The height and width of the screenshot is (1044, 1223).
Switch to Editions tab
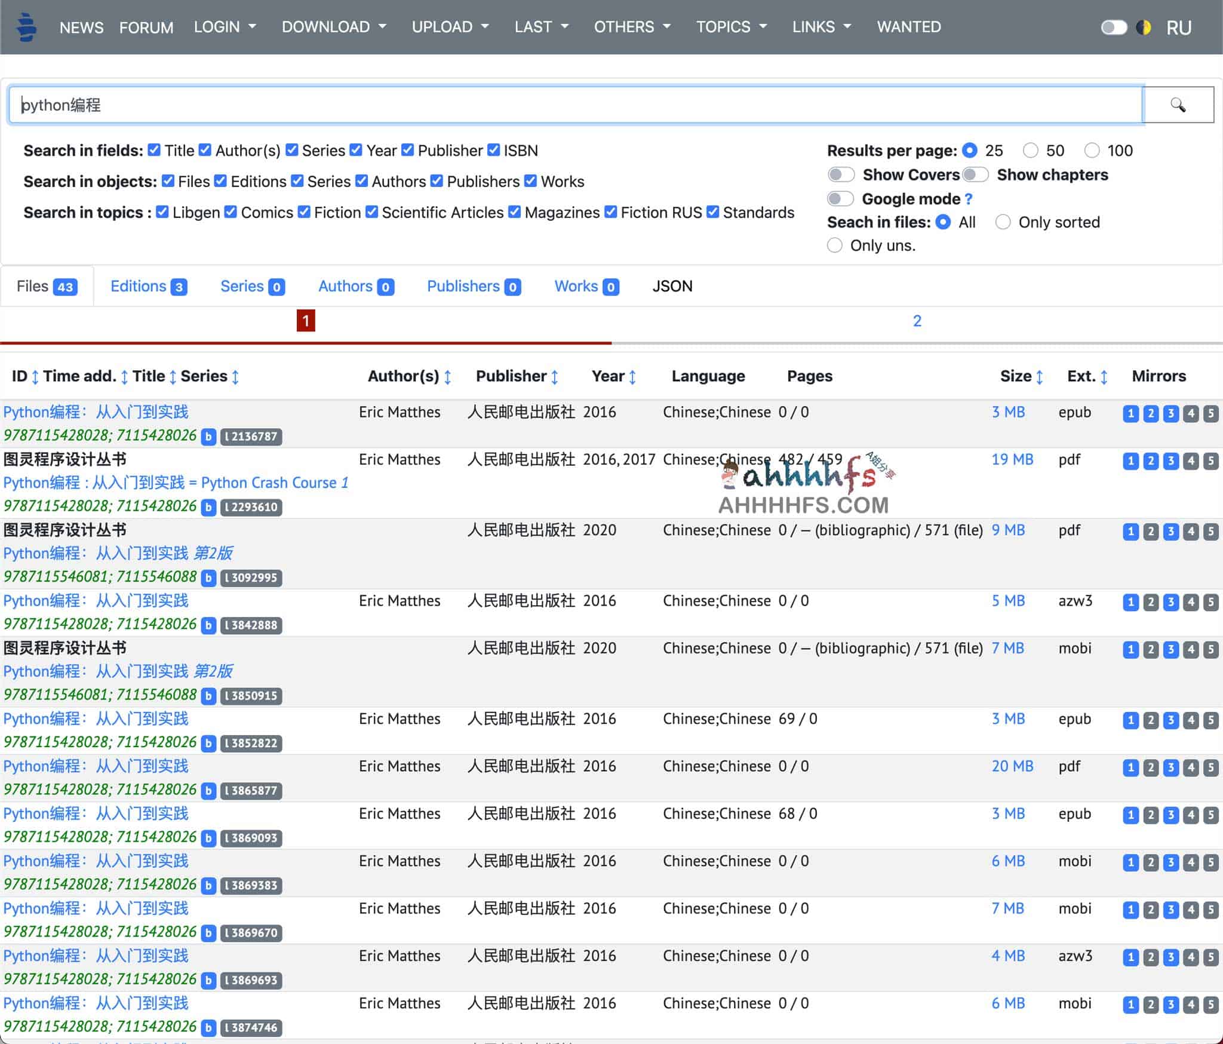tap(148, 287)
